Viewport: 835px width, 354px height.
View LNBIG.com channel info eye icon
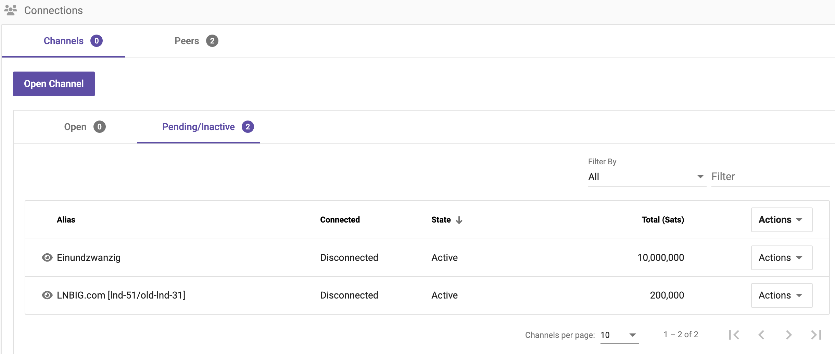pos(47,295)
